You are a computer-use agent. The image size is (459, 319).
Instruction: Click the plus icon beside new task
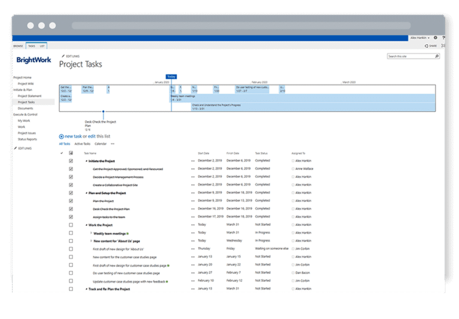coord(61,136)
